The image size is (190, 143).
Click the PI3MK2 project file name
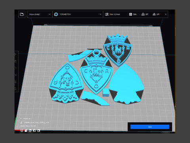pyautogui.click(x=37, y=122)
